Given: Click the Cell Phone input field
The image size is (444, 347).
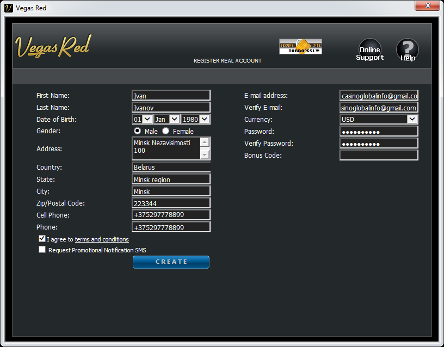Looking at the screenshot, I should [x=171, y=215].
